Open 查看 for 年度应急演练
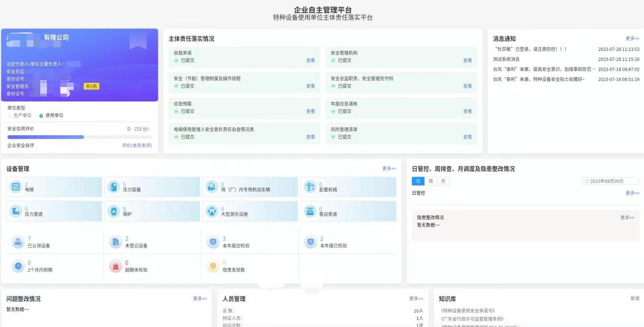Image resolution: width=644 pixels, height=327 pixels. click(x=467, y=111)
